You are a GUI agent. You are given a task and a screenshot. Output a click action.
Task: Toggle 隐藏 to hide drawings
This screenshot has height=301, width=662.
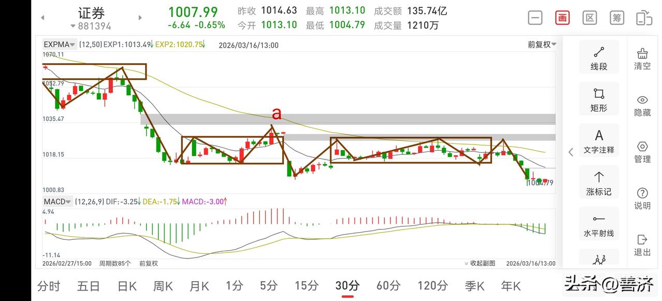(642, 105)
